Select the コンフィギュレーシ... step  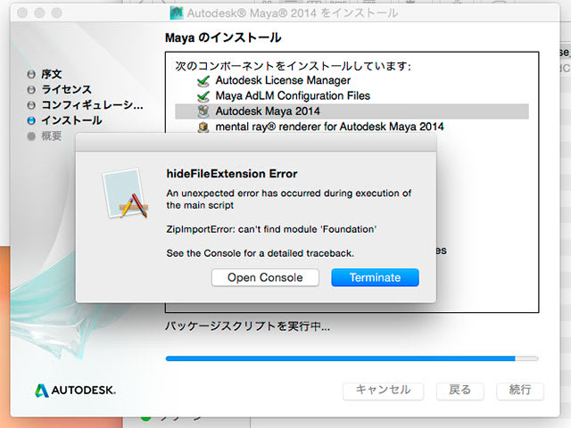[x=92, y=105]
